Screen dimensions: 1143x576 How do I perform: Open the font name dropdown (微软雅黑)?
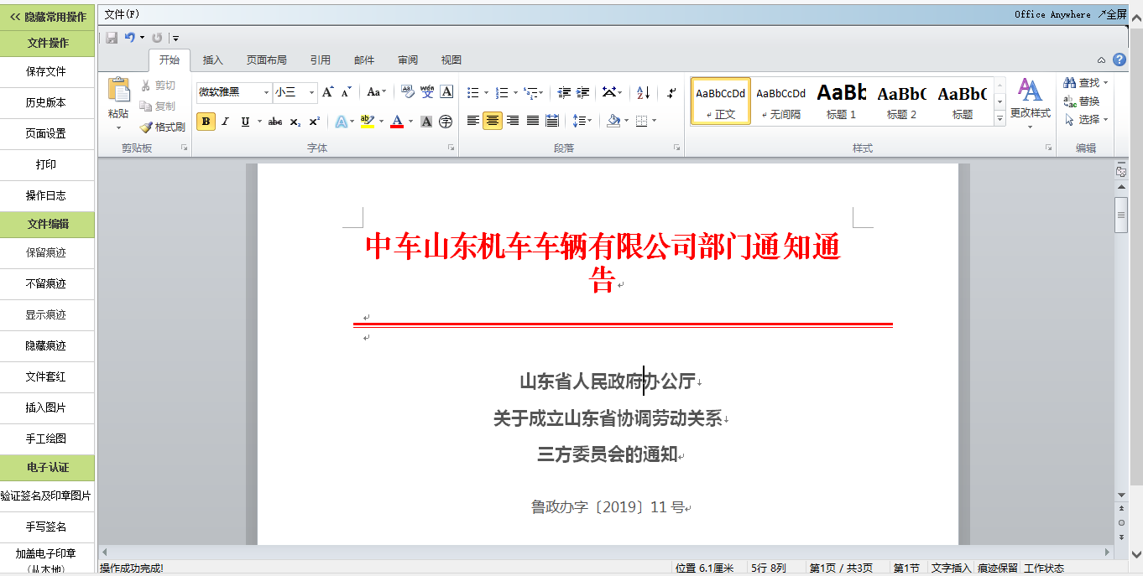267,92
